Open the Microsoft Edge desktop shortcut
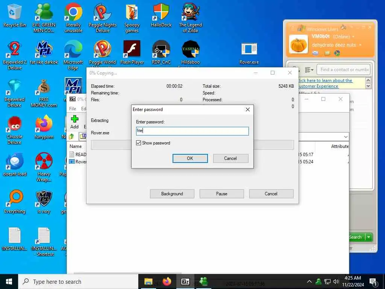Viewport: 385px width, 289px height. (x=73, y=55)
